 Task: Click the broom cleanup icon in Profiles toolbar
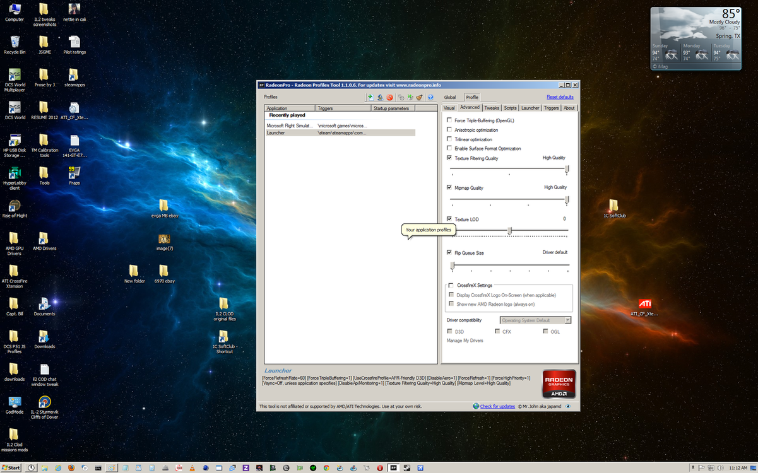pos(419,97)
